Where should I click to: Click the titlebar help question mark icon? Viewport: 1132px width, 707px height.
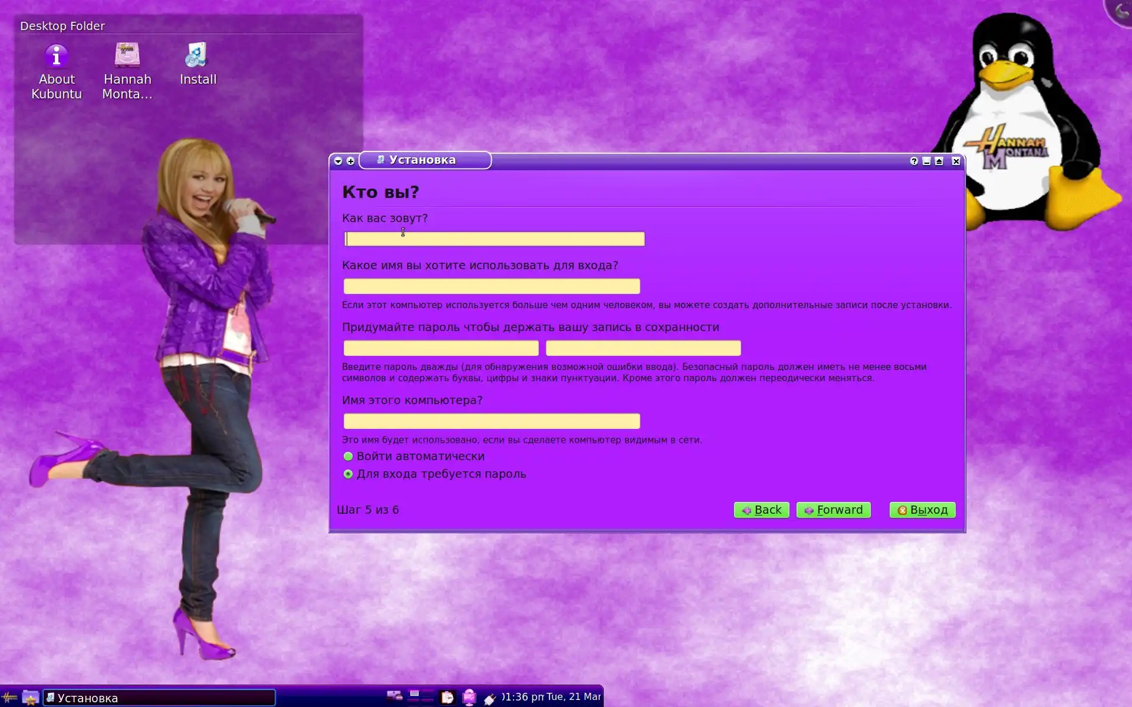click(x=914, y=161)
